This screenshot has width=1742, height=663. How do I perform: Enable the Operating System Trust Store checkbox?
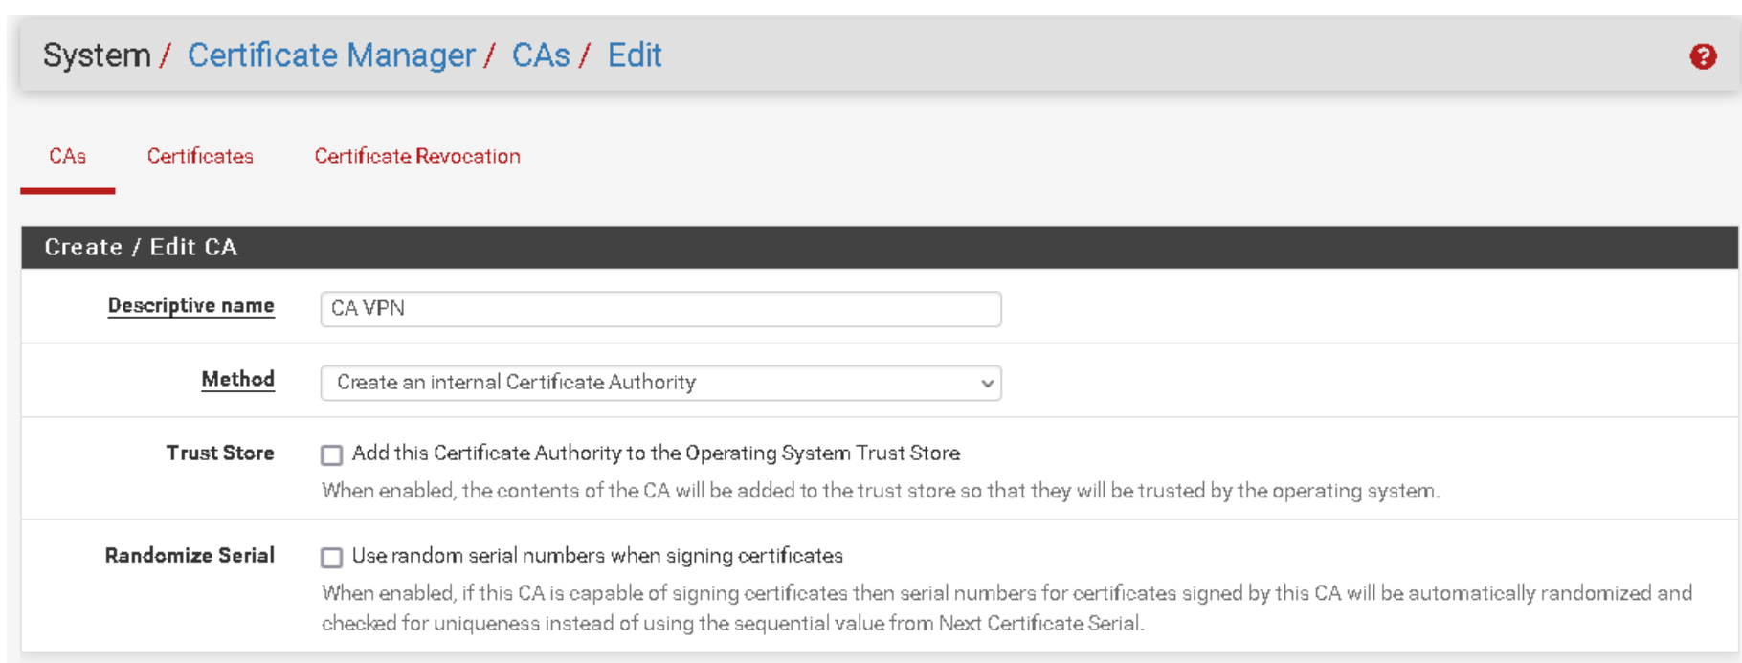[332, 454]
